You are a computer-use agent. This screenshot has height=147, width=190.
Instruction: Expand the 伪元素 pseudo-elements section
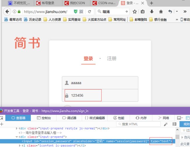point(182,137)
